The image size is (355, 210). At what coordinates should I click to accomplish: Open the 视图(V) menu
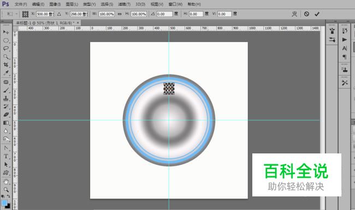tap(157, 4)
